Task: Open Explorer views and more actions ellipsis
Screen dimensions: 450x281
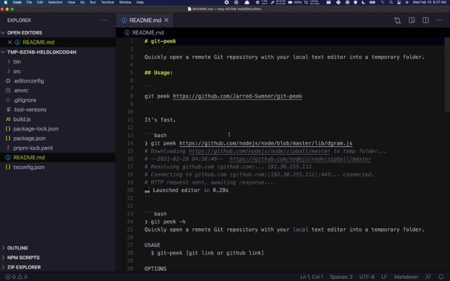Action: [x=104, y=20]
